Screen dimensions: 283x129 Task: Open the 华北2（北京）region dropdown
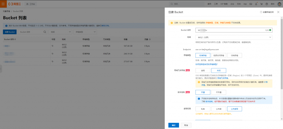click(234, 37)
